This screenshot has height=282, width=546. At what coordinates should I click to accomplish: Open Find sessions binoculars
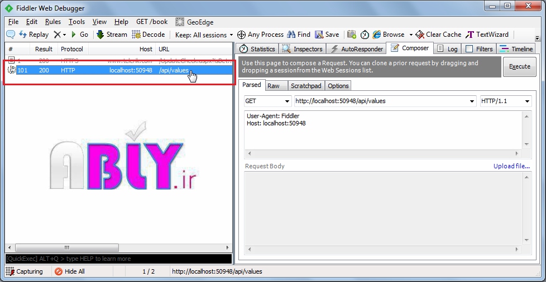click(x=299, y=35)
